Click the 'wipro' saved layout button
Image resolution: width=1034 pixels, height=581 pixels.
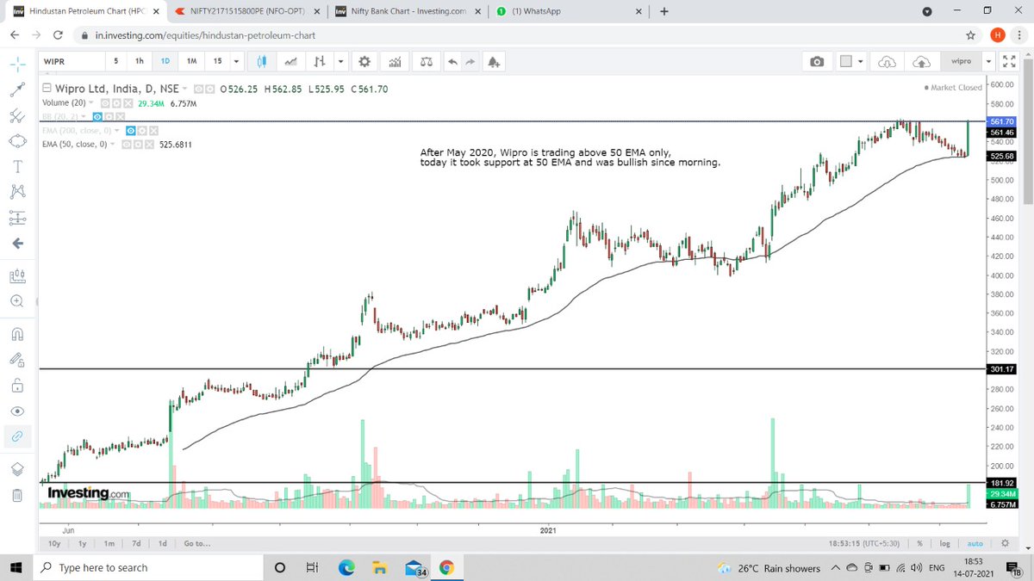(x=961, y=61)
